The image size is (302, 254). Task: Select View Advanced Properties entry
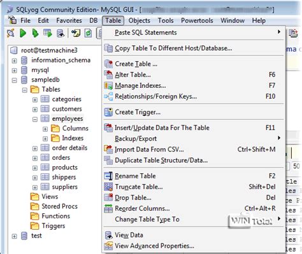[194, 246]
